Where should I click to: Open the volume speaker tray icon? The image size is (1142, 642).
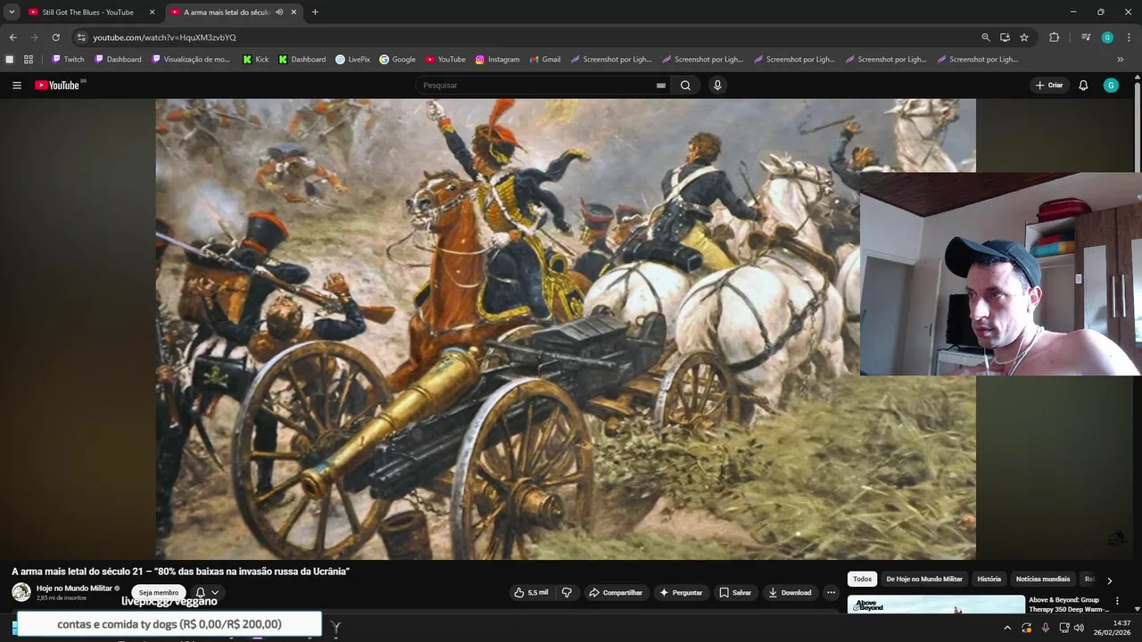tap(1079, 628)
